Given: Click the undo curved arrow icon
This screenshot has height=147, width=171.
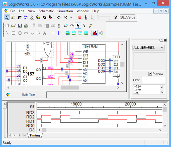Looking at the screenshot, I should coord(45,17).
